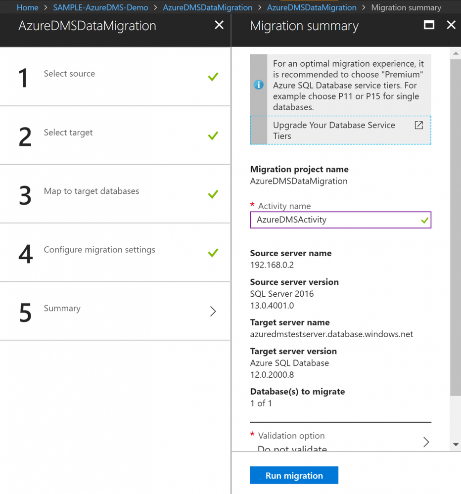Select the target version 12.0.2000.8 text
The image size is (461, 494).
click(272, 375)
